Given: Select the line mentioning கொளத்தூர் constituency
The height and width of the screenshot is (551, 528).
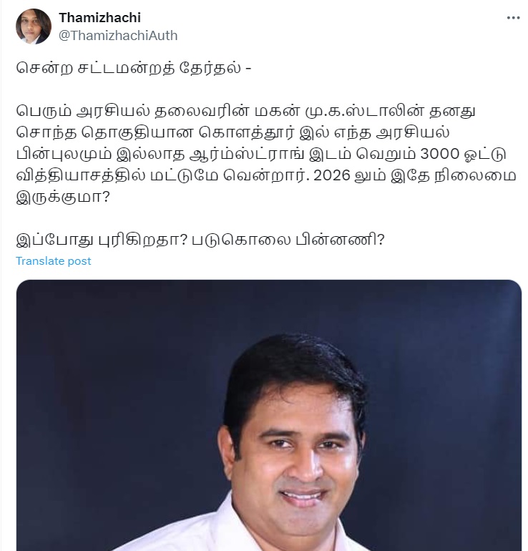Looking at the screenshot, I should tap(233, 132).
